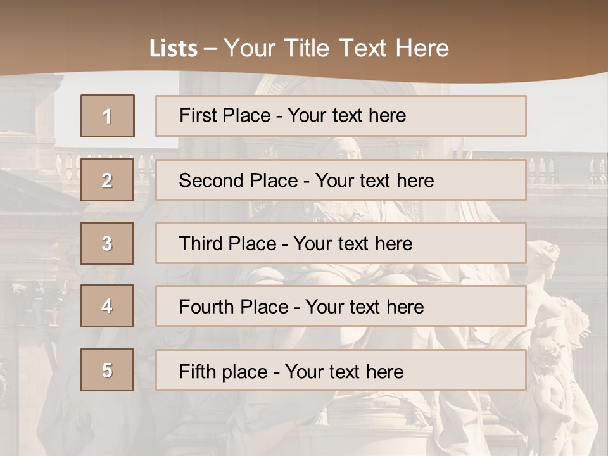Click the number 3 box
The height and width of the screenshot is (456, 608).
[107, 243]
